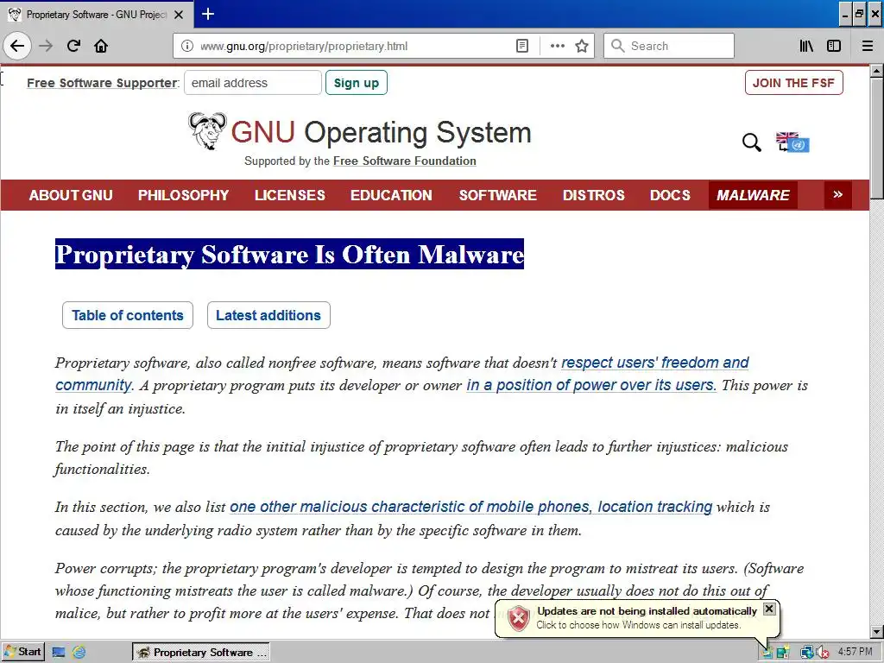Click Show Desktop in quick launch
The image size is (884, 663).
[59, 653]
